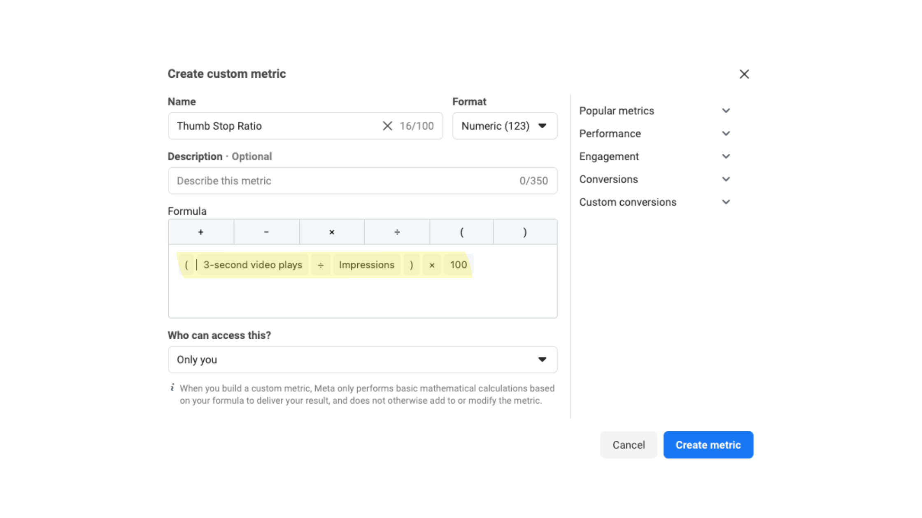Viewport: 922px width, 518px height.
Task: Select the Impressions token in the formula
Action: (x=366, y=265)
